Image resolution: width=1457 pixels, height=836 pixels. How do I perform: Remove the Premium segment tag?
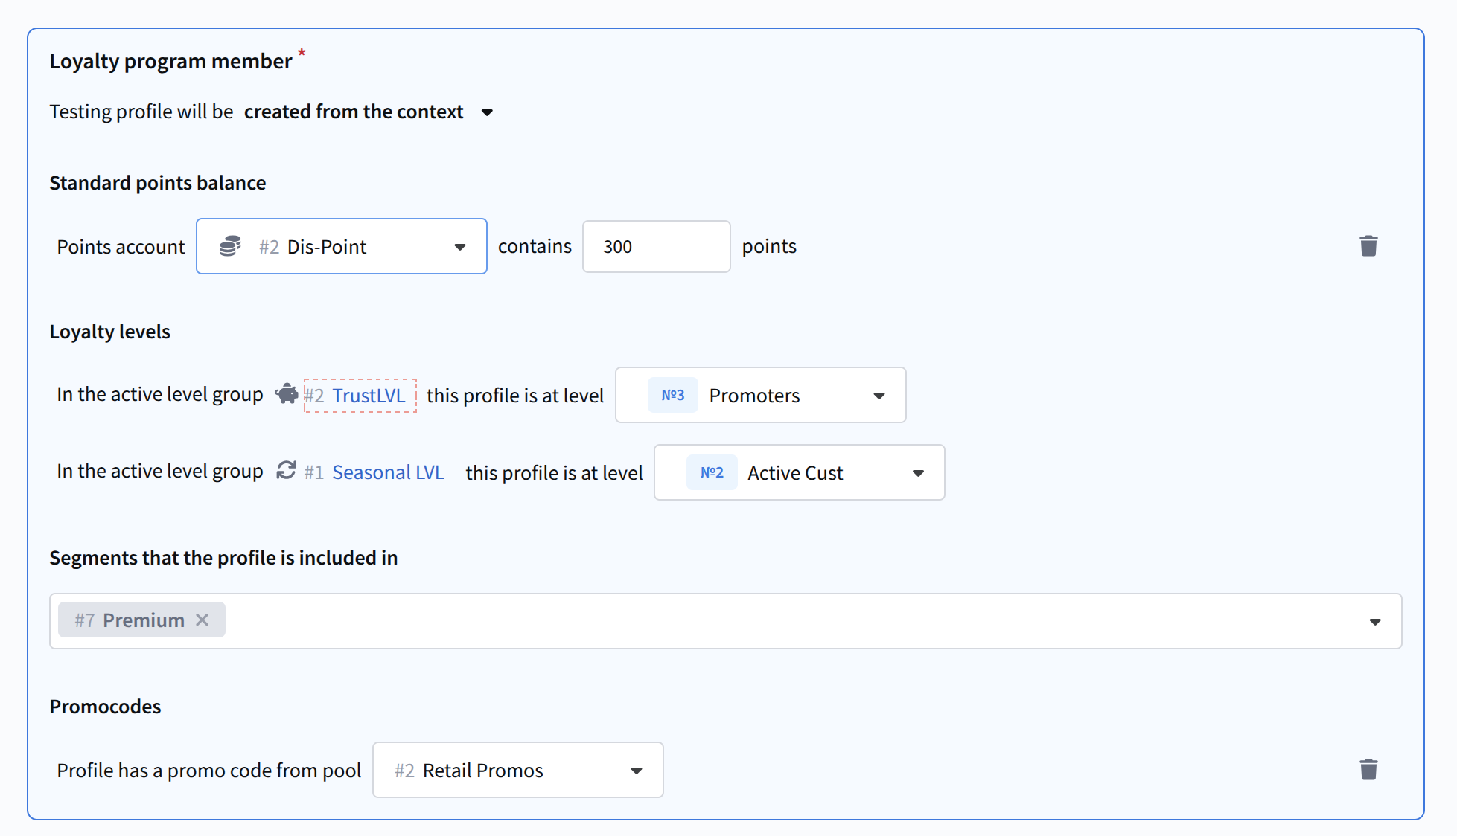tap(203, 620)
